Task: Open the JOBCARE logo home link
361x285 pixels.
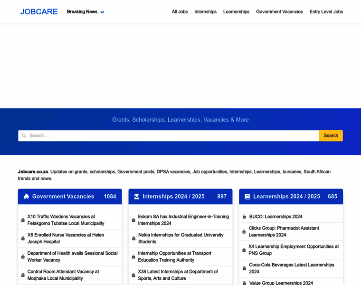Action: [x=39, y=12]
